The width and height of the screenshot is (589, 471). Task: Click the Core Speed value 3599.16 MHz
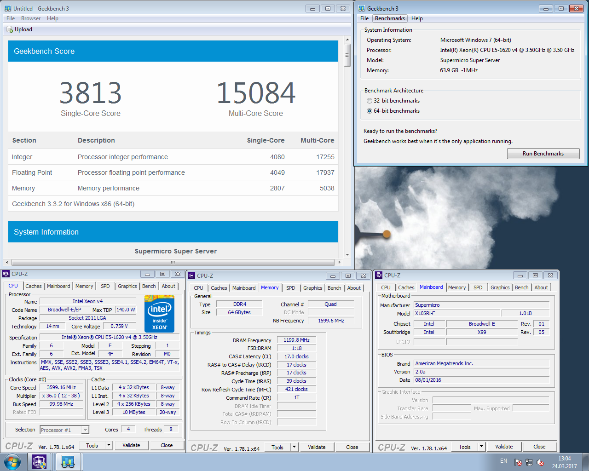coord(61,388)
